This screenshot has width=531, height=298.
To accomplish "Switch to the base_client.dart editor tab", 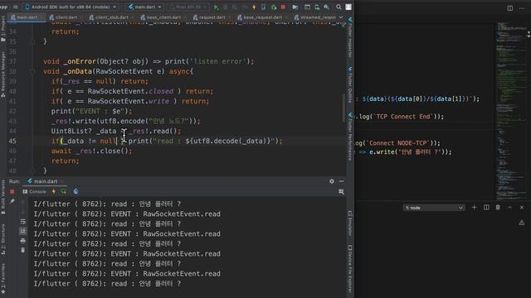I will (x=163, y=17).
